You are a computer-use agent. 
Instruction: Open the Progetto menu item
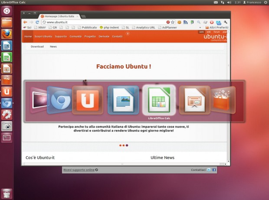[90, 36]
